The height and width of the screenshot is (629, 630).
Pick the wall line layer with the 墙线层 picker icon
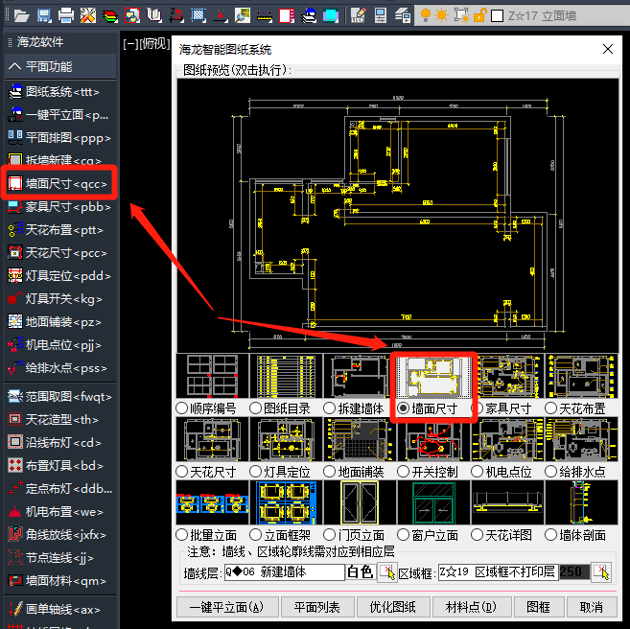tap(386, 572)
